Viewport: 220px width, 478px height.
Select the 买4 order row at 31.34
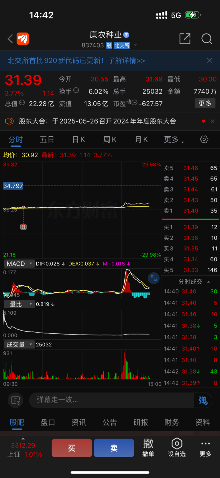[190, 259]
